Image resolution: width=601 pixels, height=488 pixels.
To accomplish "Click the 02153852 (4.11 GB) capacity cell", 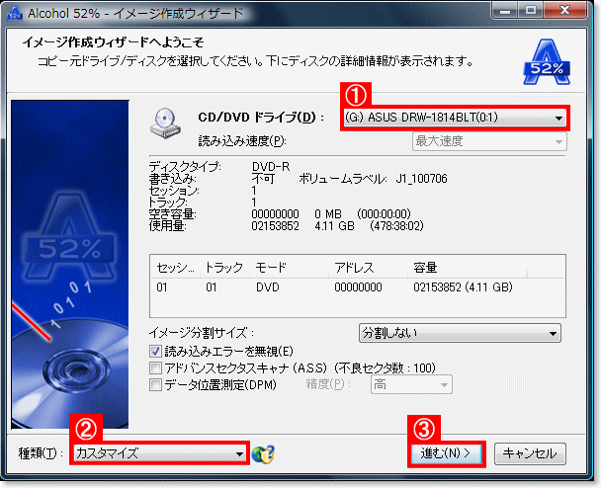I will click(463, 287).
